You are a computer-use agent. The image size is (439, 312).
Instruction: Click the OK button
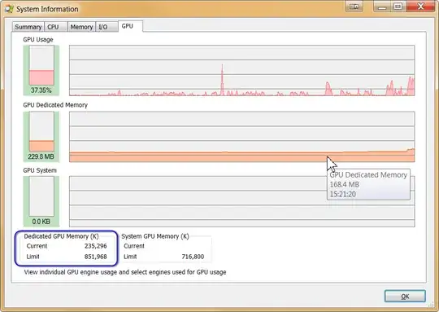[405, 297]
